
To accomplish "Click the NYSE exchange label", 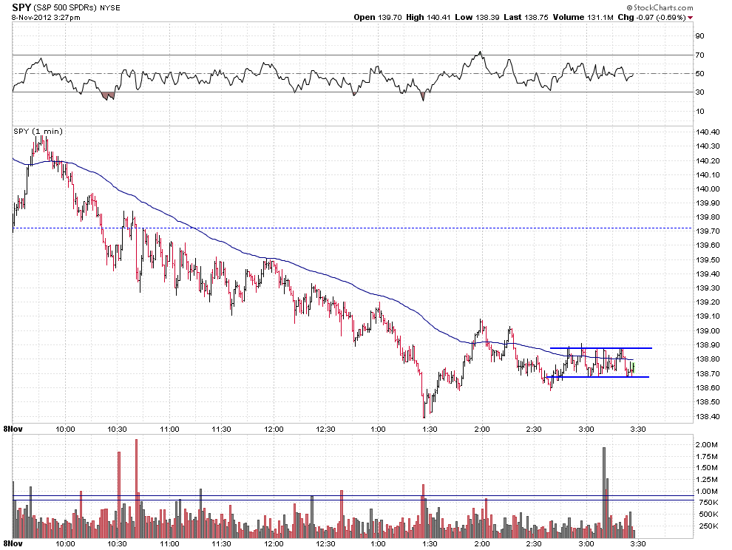I will click(109, 8).
